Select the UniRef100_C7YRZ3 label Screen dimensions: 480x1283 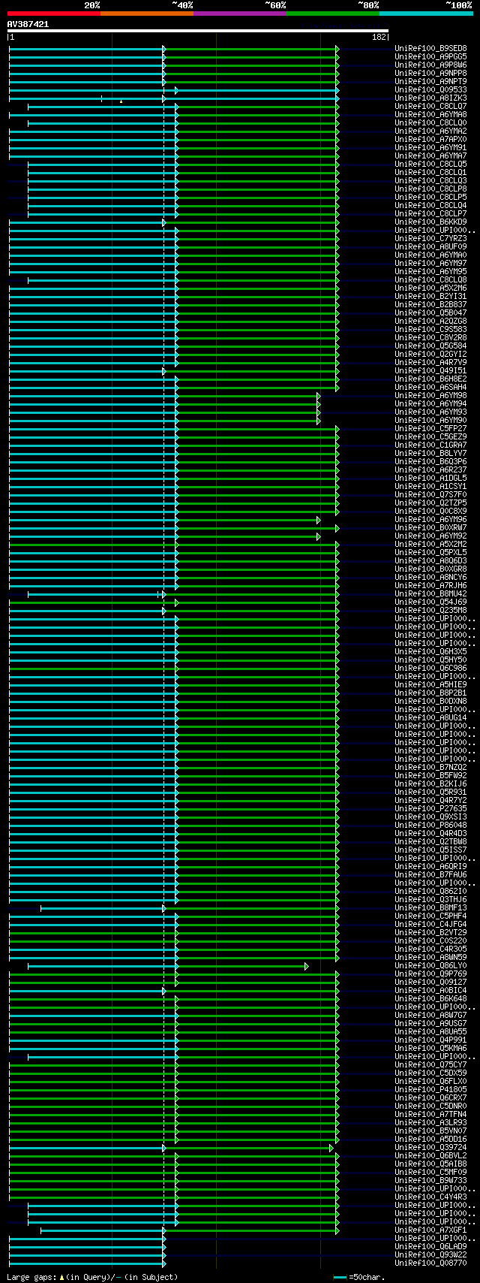(x=430, y=239)
